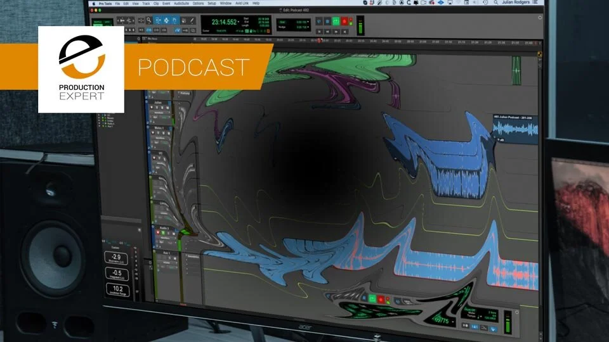The height and width of the screenshot is (342, 609).
Task: Click the AirPlay display menu bar icon
Action: (449, 3)
